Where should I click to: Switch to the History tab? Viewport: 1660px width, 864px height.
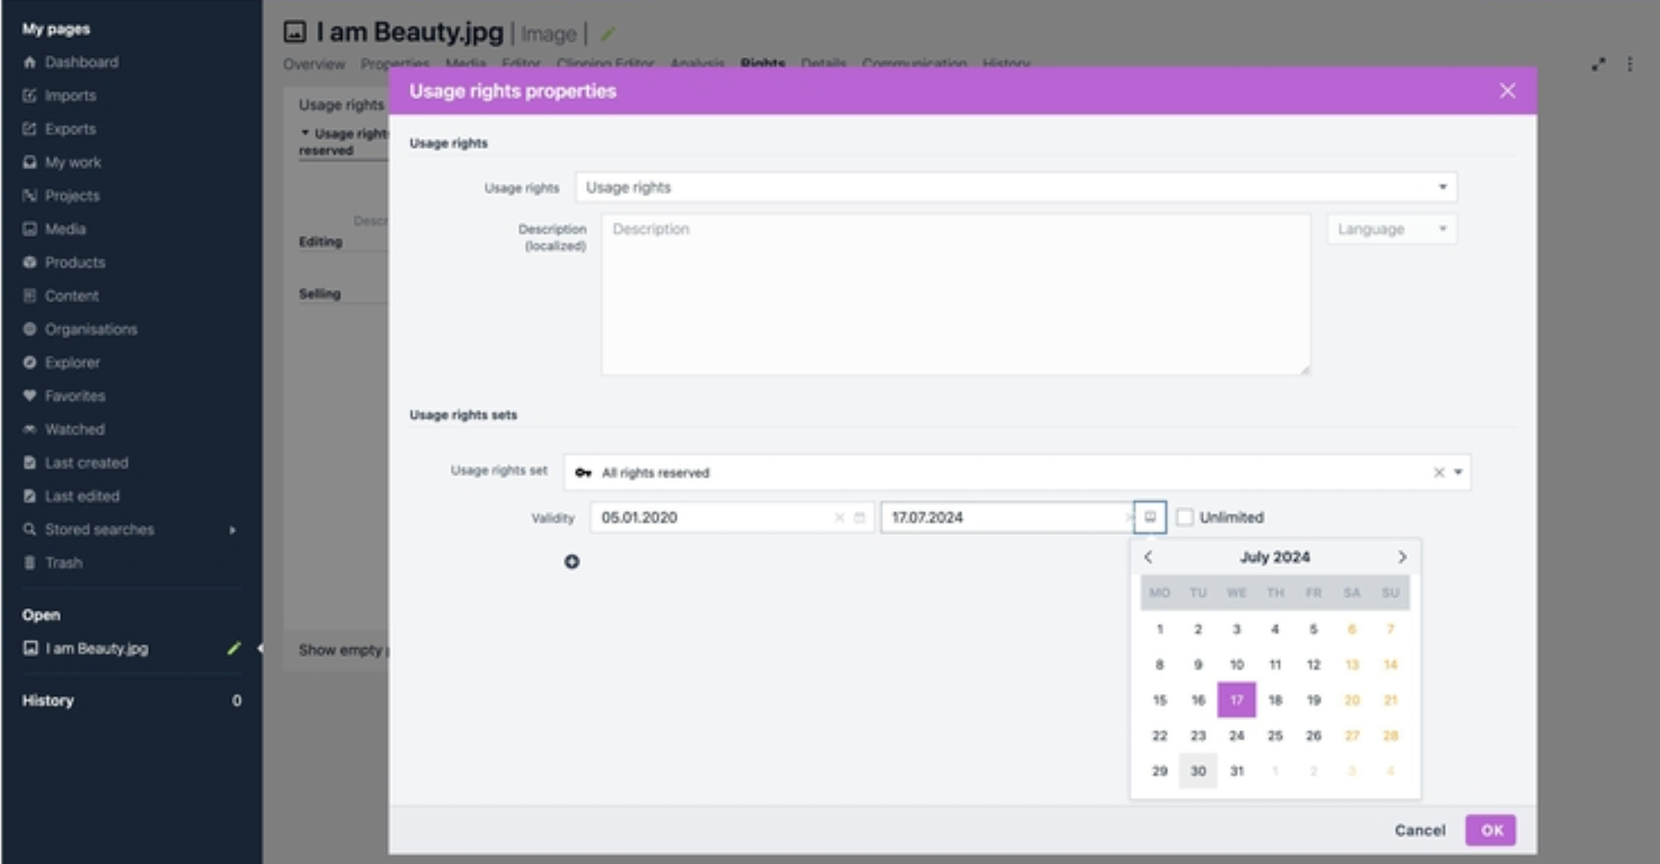[x=1006, y=63]
